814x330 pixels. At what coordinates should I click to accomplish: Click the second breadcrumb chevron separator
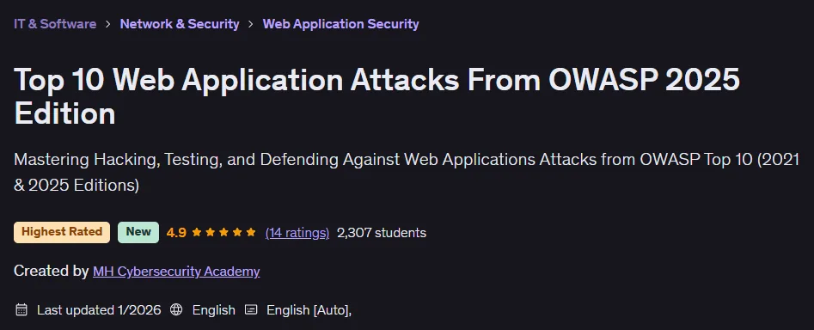click(x=251, y=24)
